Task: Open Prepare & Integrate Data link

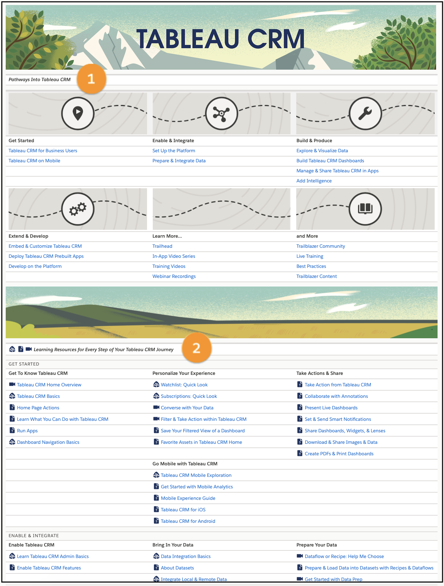Action: tap(179, 161)
